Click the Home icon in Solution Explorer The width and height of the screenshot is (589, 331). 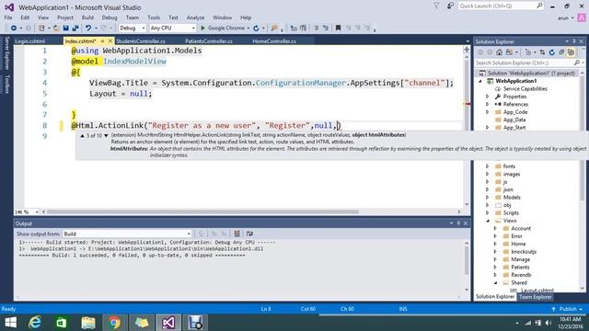coord(499,52)
